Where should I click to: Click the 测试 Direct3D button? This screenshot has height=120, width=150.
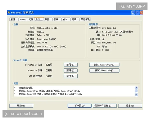[x=104, y=70]
